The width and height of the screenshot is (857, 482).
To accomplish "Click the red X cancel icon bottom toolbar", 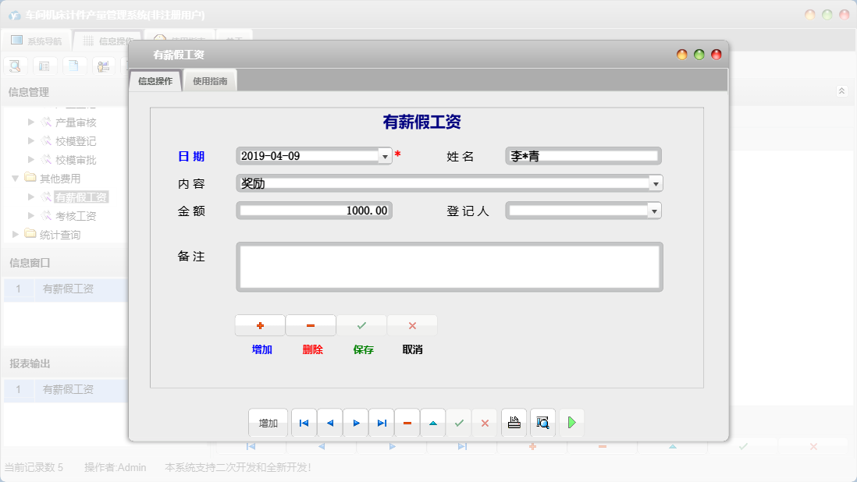I will [x=485, y=422].
